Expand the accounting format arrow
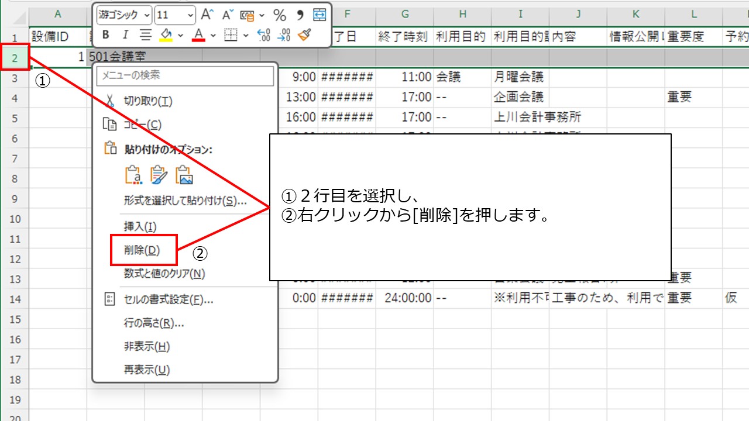This screenshot has width=749, height=421. [x=261, y=15]
